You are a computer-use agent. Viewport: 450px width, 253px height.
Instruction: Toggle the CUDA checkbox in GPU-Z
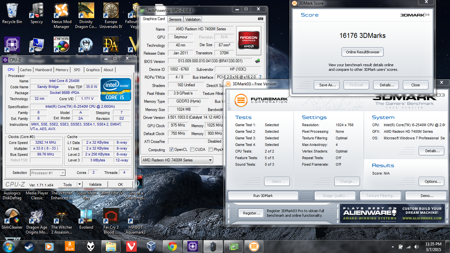pyautogui.click(x=192, y=150)
